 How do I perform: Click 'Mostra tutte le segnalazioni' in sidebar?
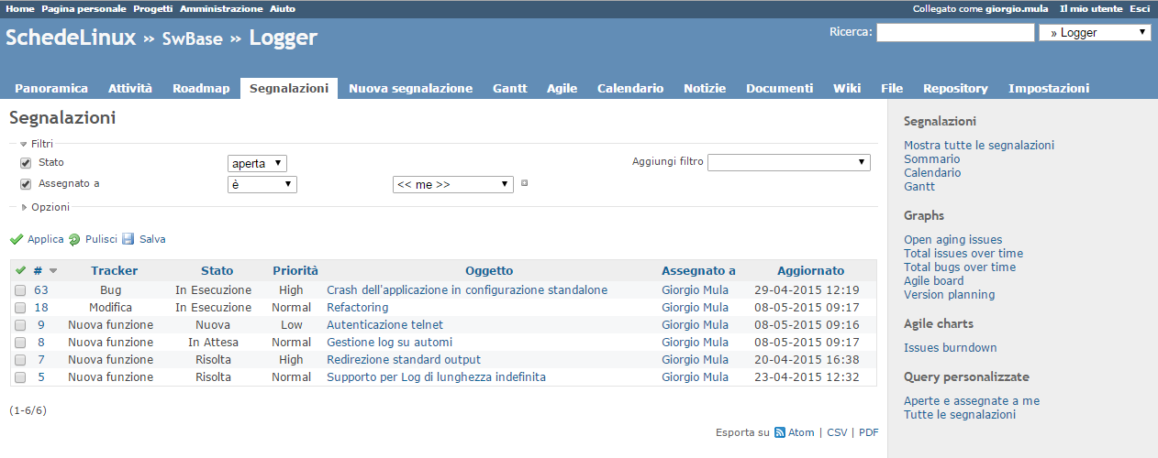[979, 146]
